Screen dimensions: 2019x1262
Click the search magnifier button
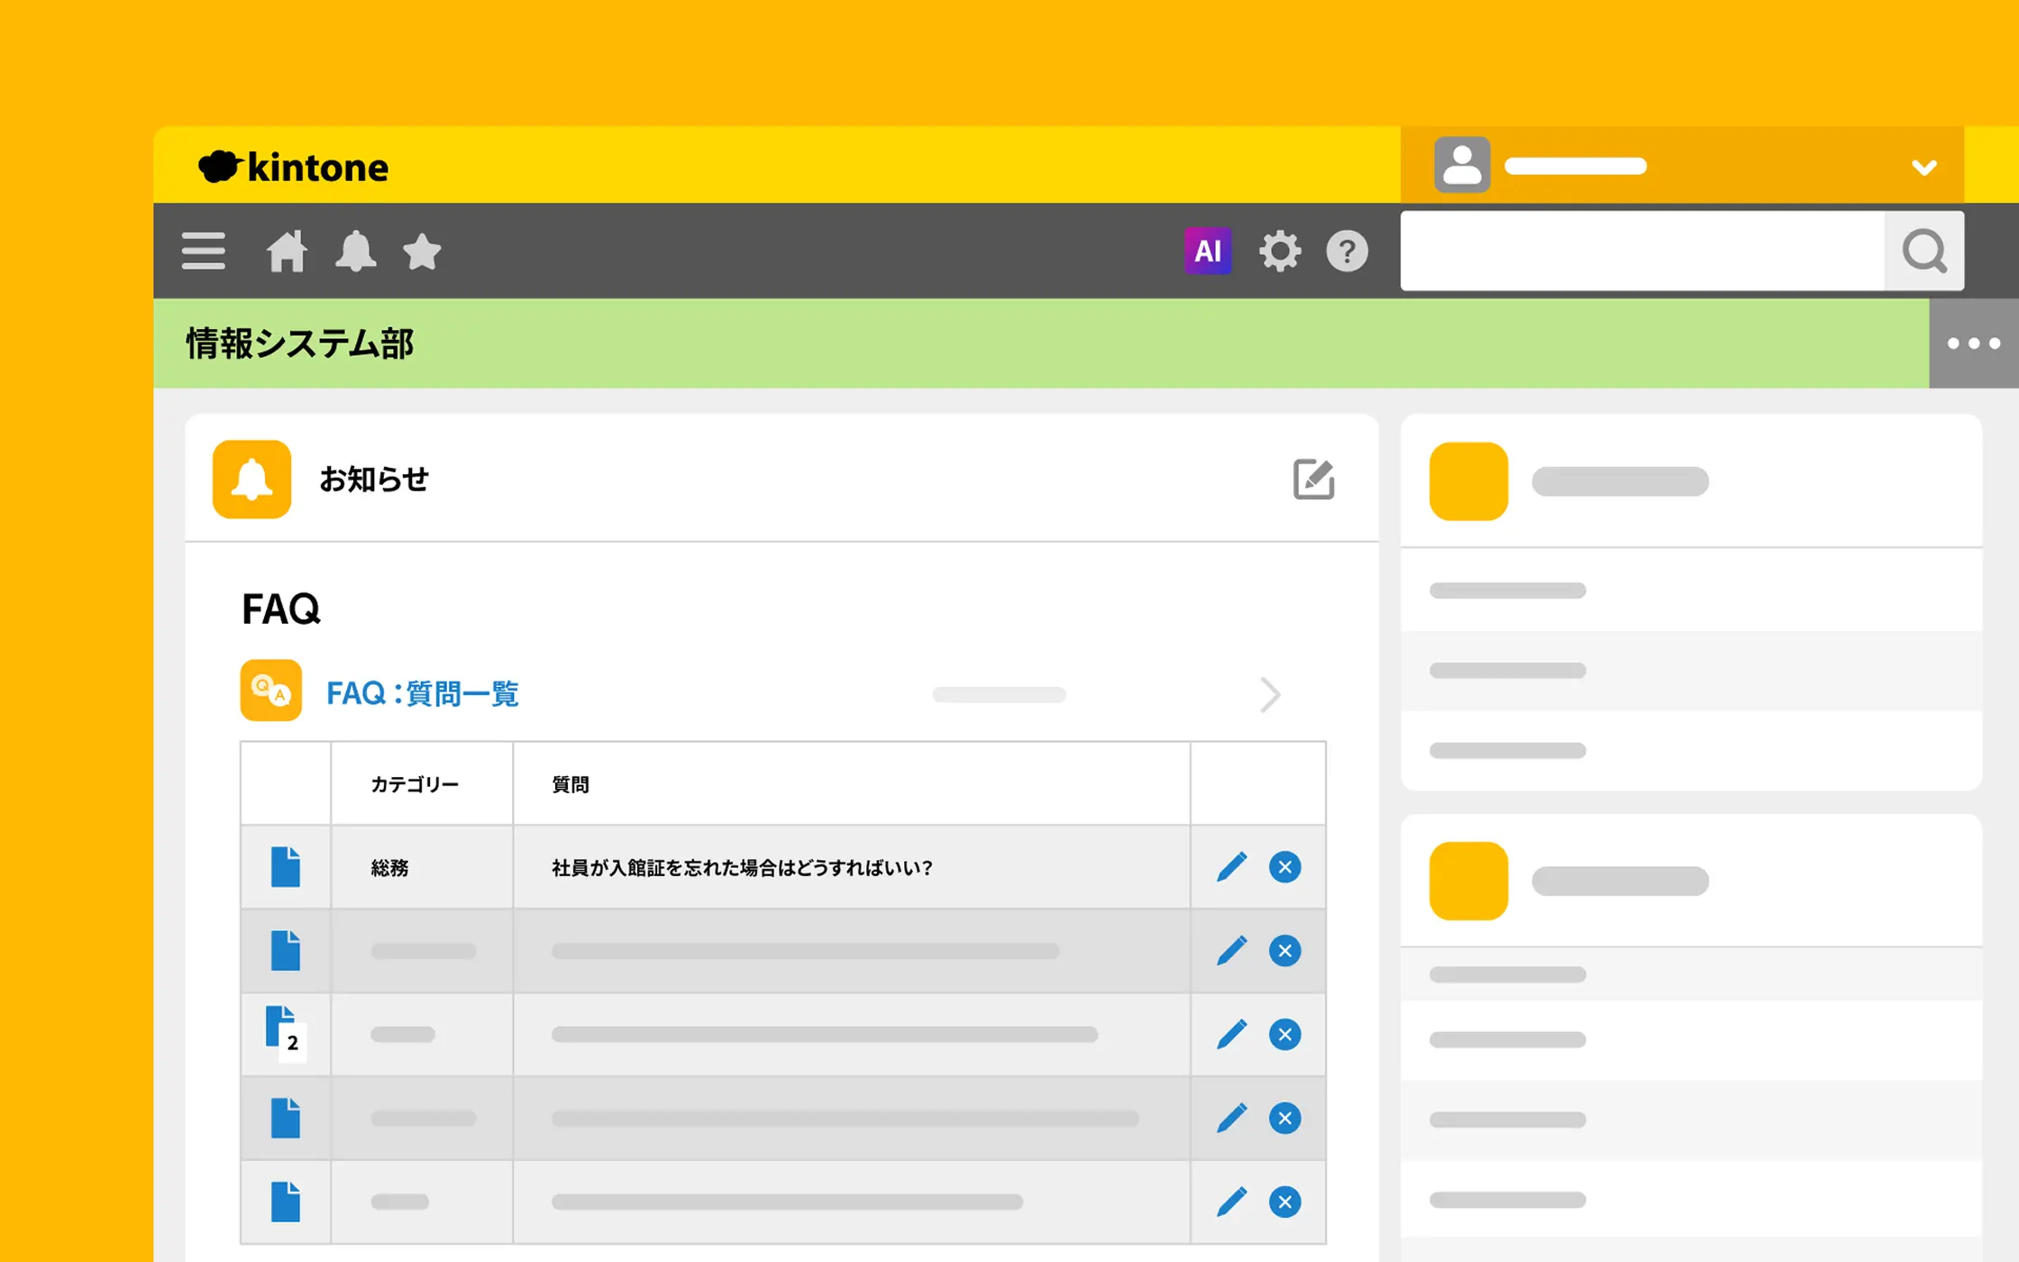(x=1923, y=251)
